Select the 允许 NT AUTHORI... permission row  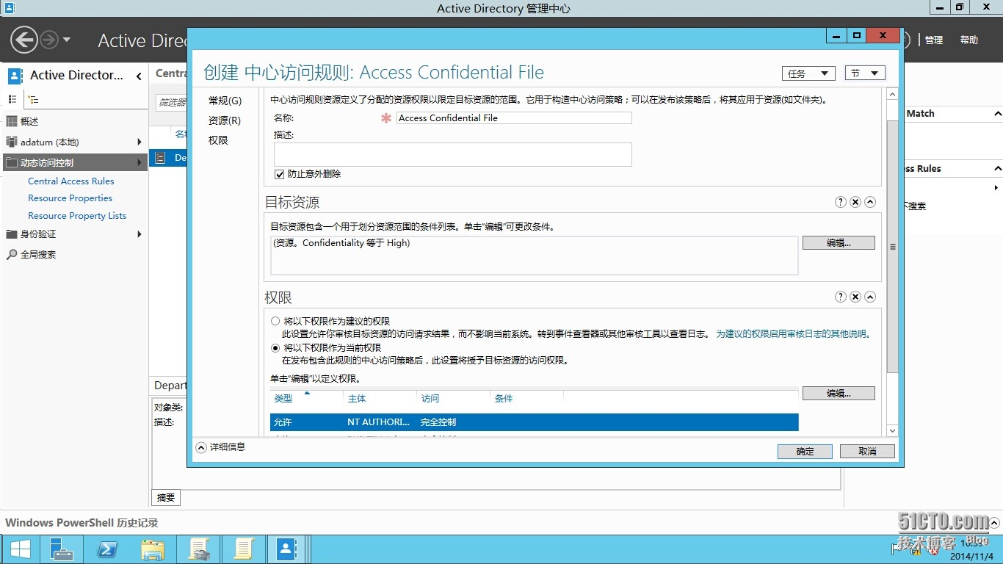point(534,422)
